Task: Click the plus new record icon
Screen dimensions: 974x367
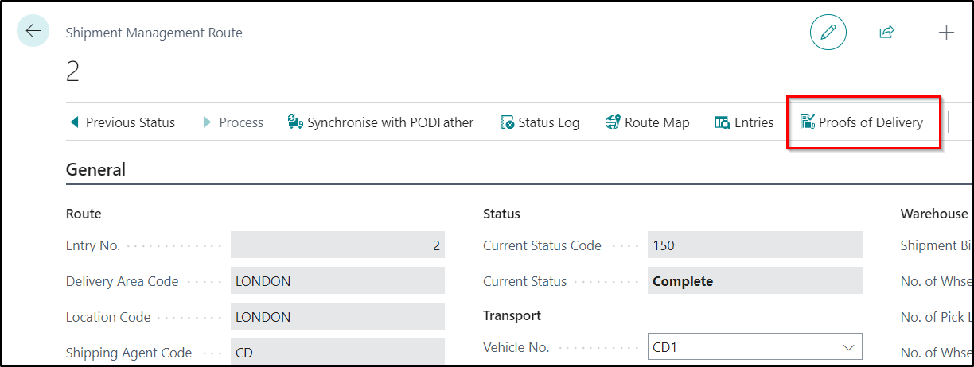Action: [946, 33]
